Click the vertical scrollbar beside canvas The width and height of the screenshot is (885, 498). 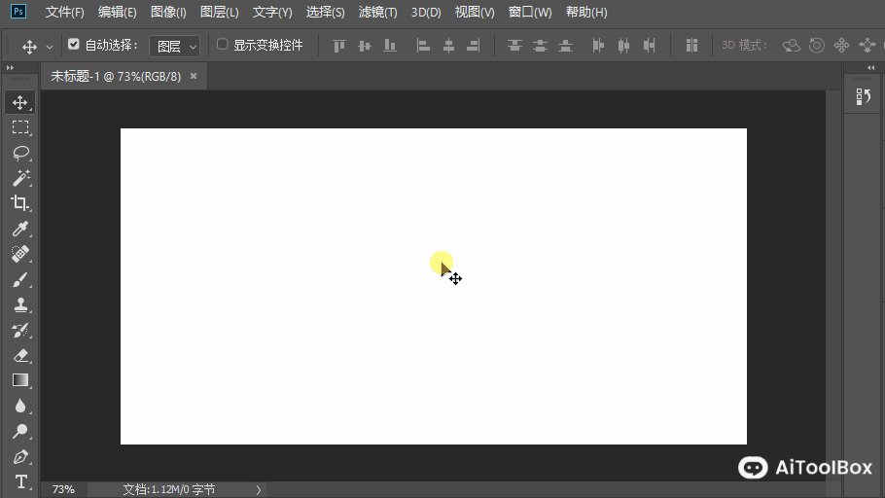[833, 286]
